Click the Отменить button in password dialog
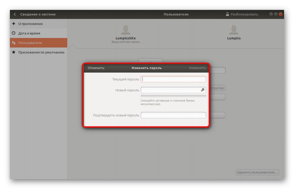 pos(96,68)
